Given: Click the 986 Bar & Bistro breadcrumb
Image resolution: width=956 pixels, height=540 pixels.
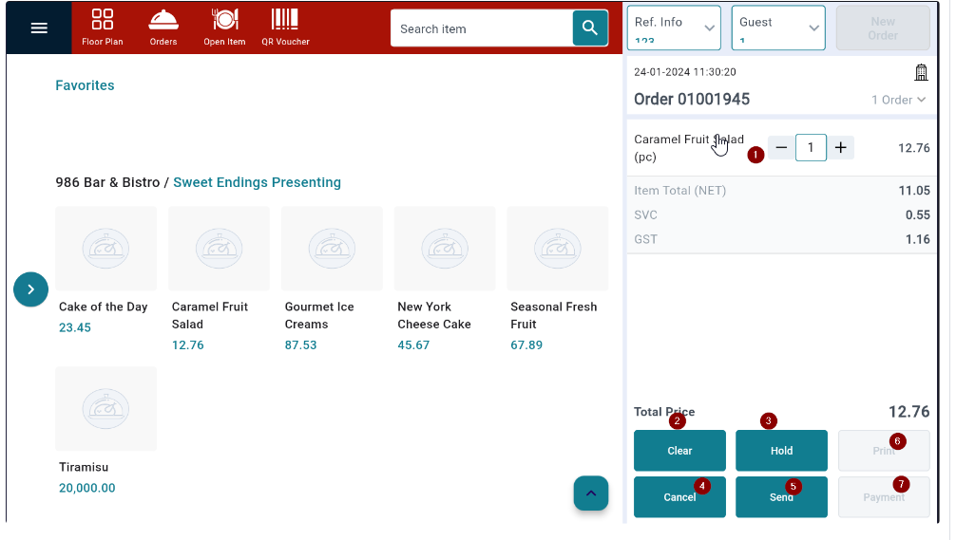Looking at the screenshot, I should pyautogui.click(x=107, y=182).
